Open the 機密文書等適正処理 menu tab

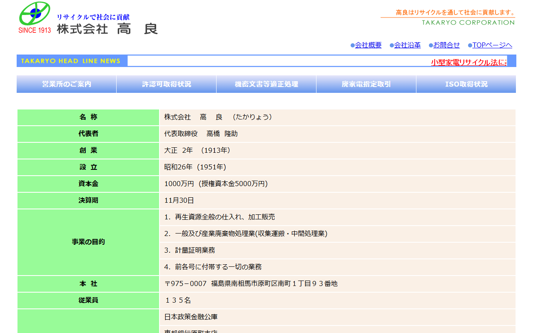tap(266, 84)
